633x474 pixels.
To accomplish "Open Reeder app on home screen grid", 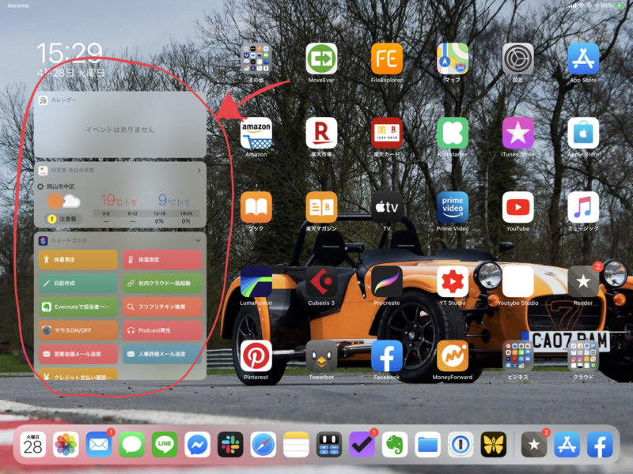I will pos(583,281).
